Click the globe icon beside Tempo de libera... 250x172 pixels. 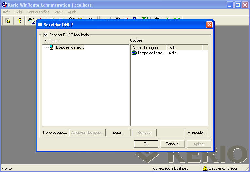(x=134, y=53)
